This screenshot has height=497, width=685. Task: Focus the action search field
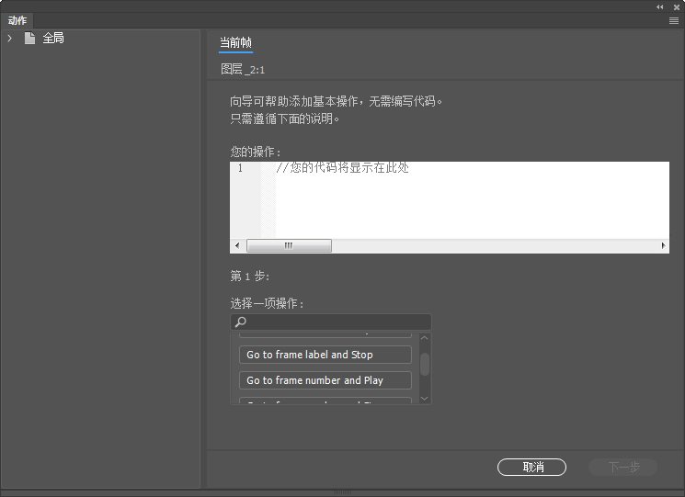[331, 322]
